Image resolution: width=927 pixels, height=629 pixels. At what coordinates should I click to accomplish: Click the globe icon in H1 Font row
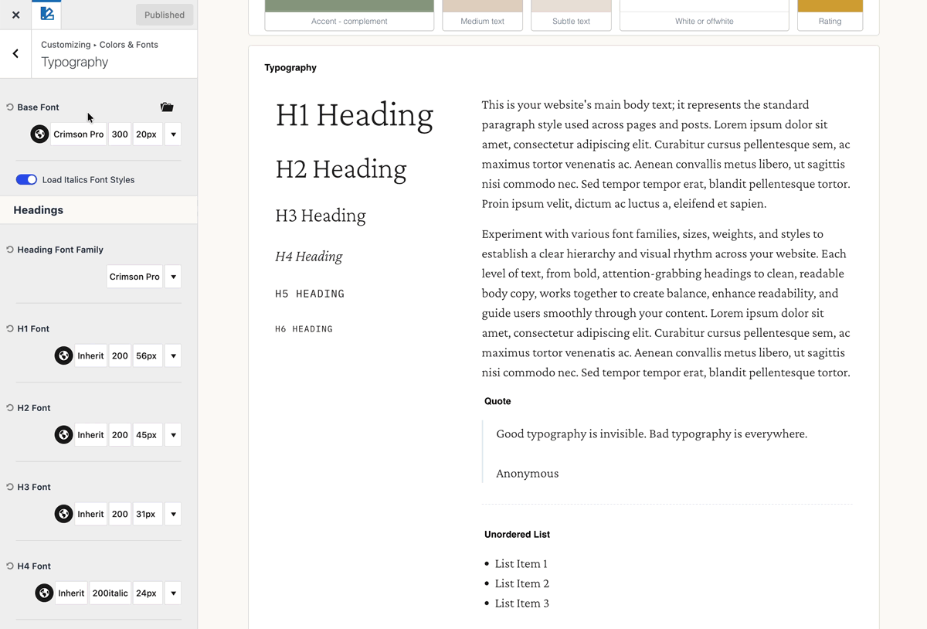[x=63, y=356]
